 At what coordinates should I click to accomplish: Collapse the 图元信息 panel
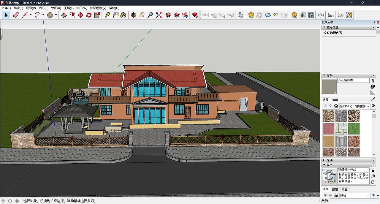[x=324, y=27]
